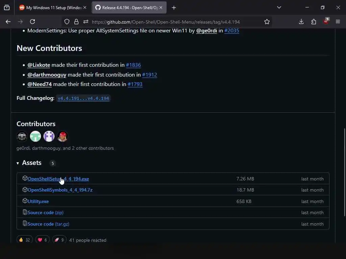
Task: Reload the current page
Action: coord(32,22)
